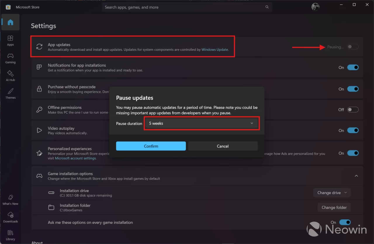Confirm pausing updates
This screenshot has height=244, width=374.
point(151,146)
